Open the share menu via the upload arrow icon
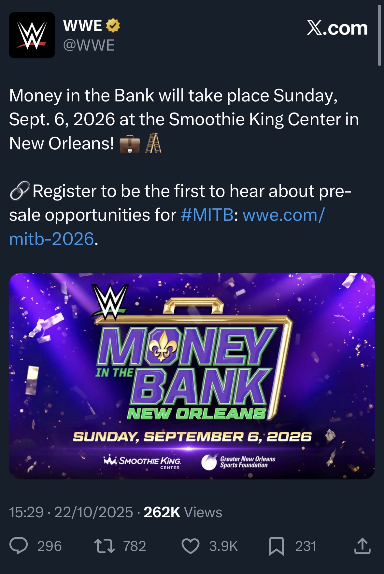The image size is (384, 574). [362, 546]
